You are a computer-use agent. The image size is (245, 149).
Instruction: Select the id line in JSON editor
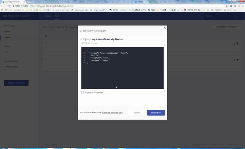(95, 55)
